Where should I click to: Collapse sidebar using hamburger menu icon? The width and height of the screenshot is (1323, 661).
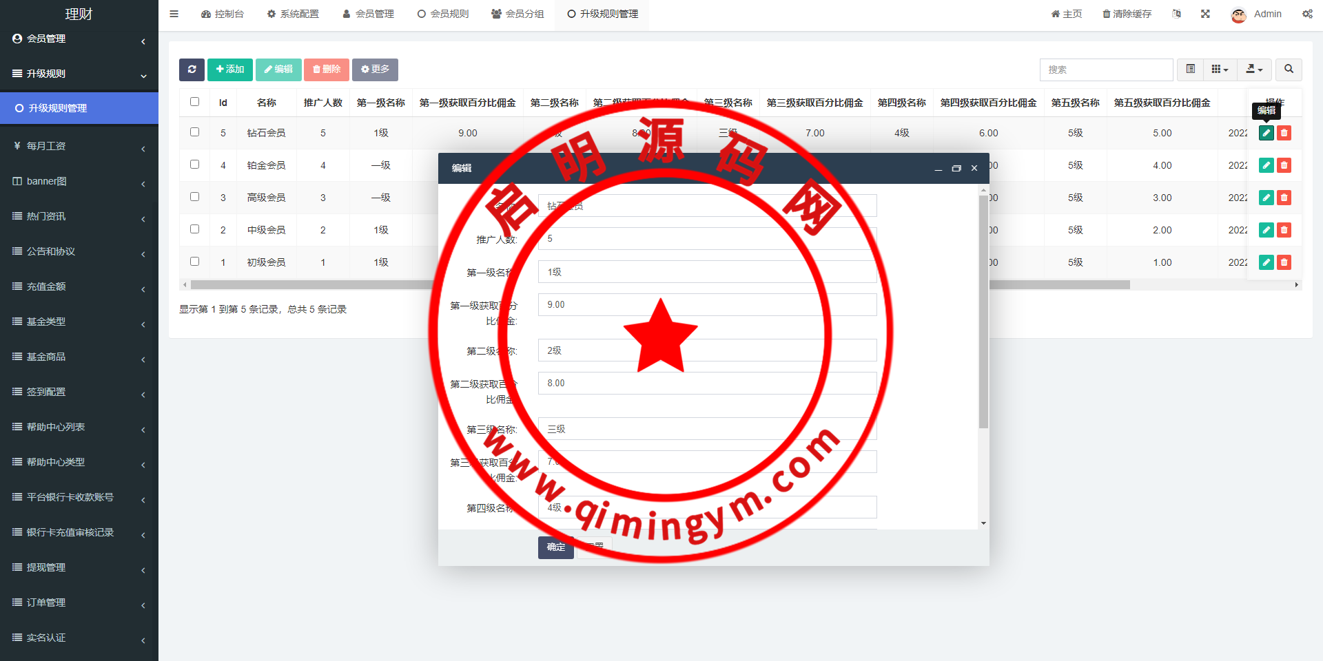[x=174, y=14]
